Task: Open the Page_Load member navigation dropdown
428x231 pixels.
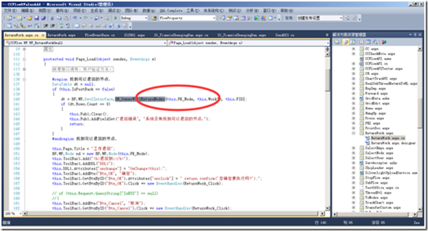Action: (x=328, y=43)
